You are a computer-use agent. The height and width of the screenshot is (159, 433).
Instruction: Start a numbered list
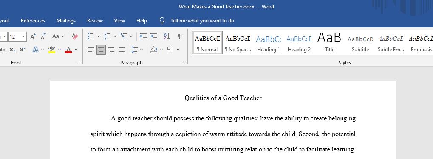tap(107, 36)
